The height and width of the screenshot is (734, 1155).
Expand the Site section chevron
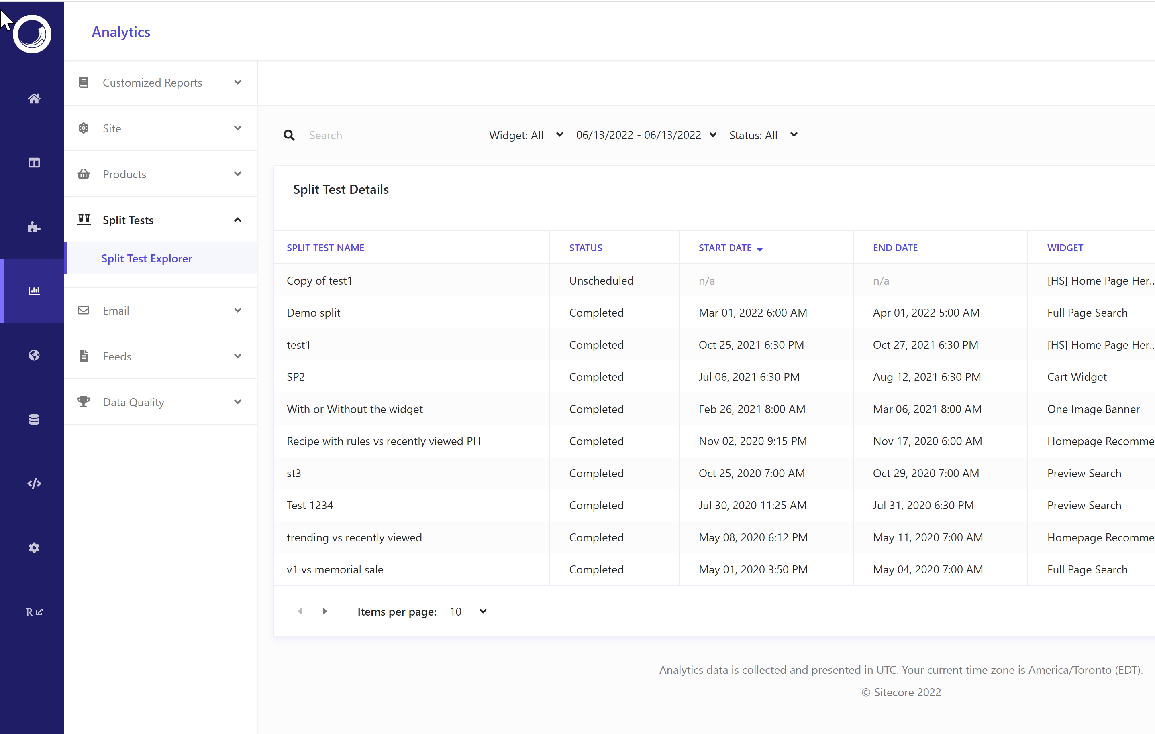tap(237, 128)
